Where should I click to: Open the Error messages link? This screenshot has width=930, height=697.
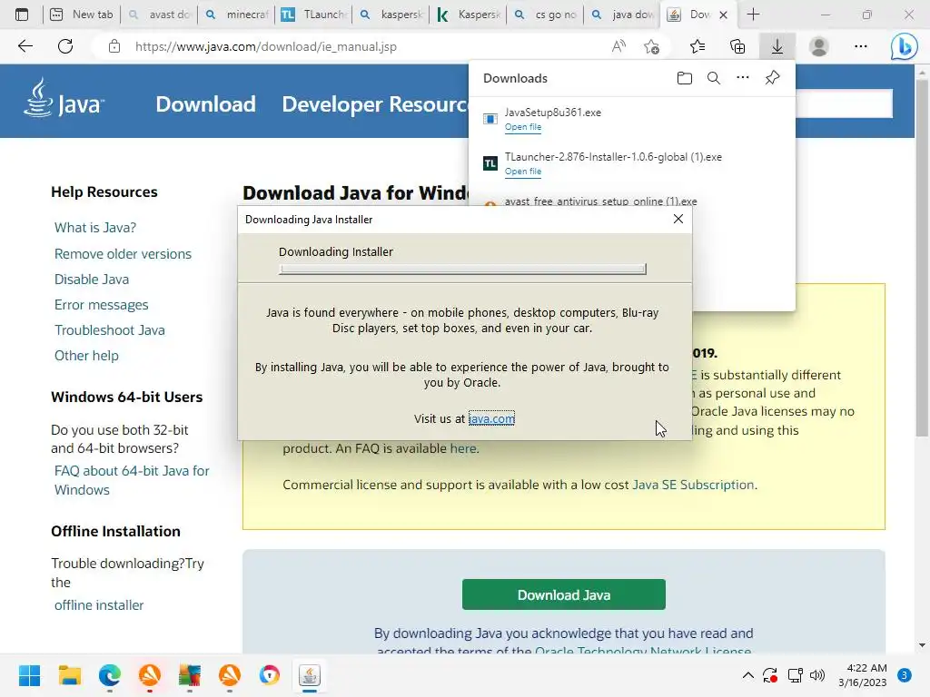102,305
